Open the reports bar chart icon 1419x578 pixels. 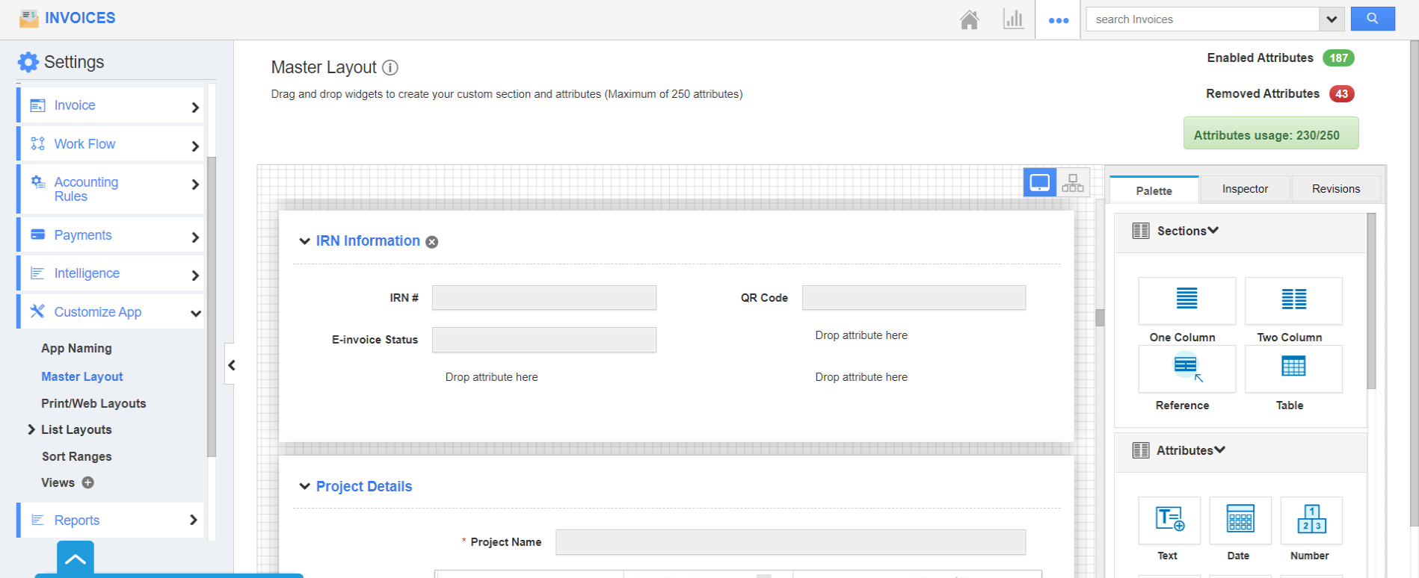pos(1013,19)
